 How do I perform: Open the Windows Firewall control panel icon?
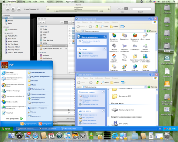135,37
